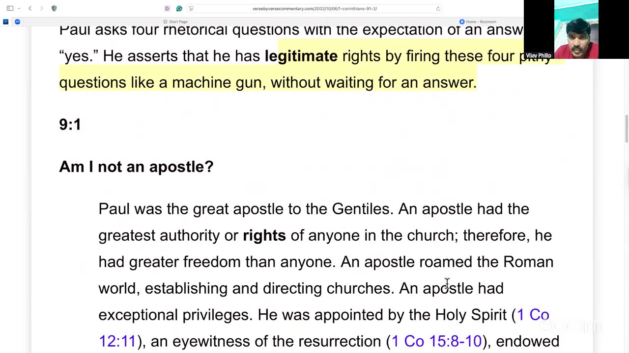
Task: Go forward to the next page
Action: tap(41, 8)
